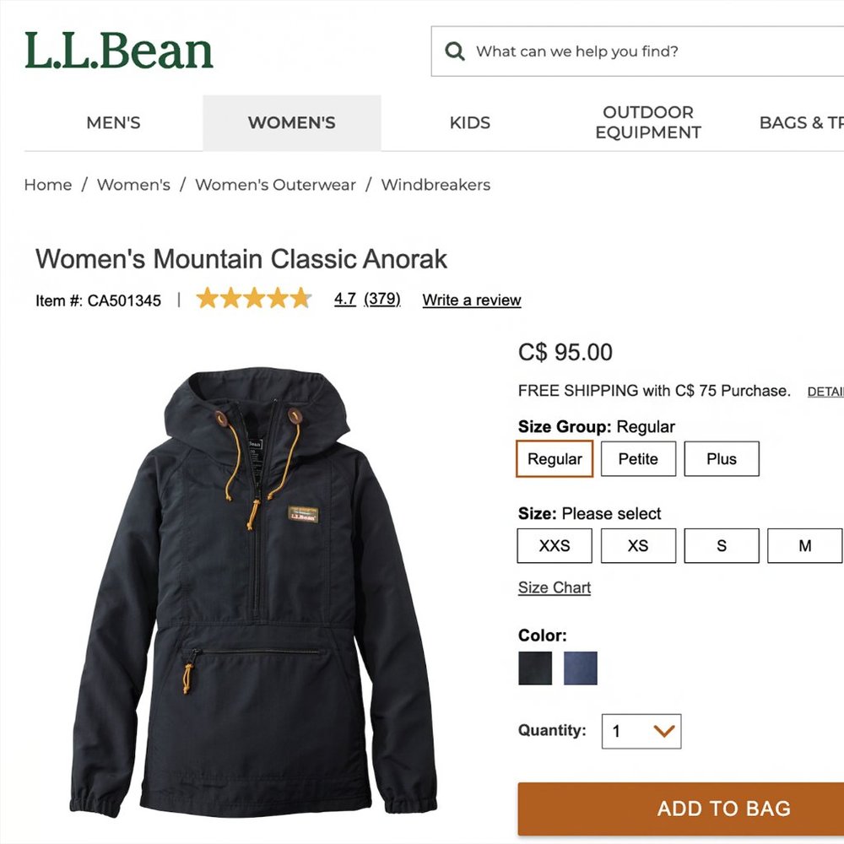The width and height of the screenshot is (844, 844).
Task: Navigate to the Windbreakers breadcrumb
Action: (436, 184)
